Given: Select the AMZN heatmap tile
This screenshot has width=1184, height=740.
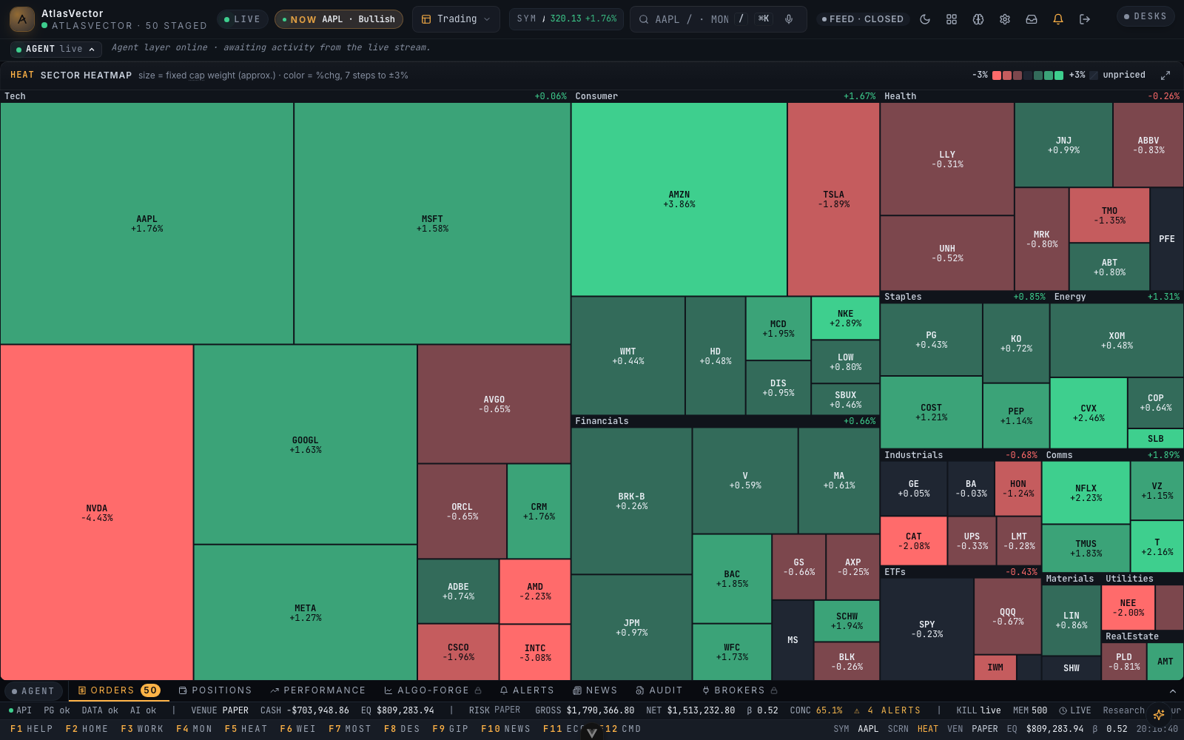Looking at the screenshot, I should click(679, 199).
